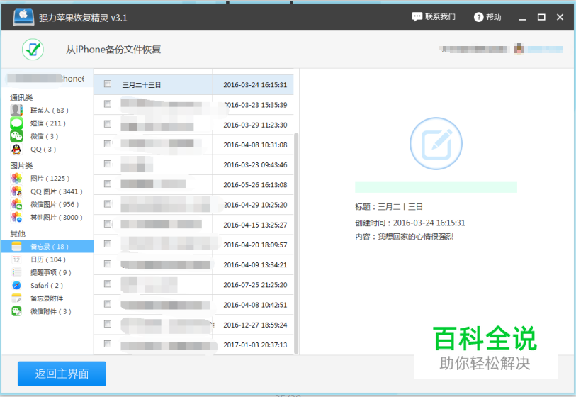Click the 从iPhone备份文件恢复 heading

click(x=113, y=49)
